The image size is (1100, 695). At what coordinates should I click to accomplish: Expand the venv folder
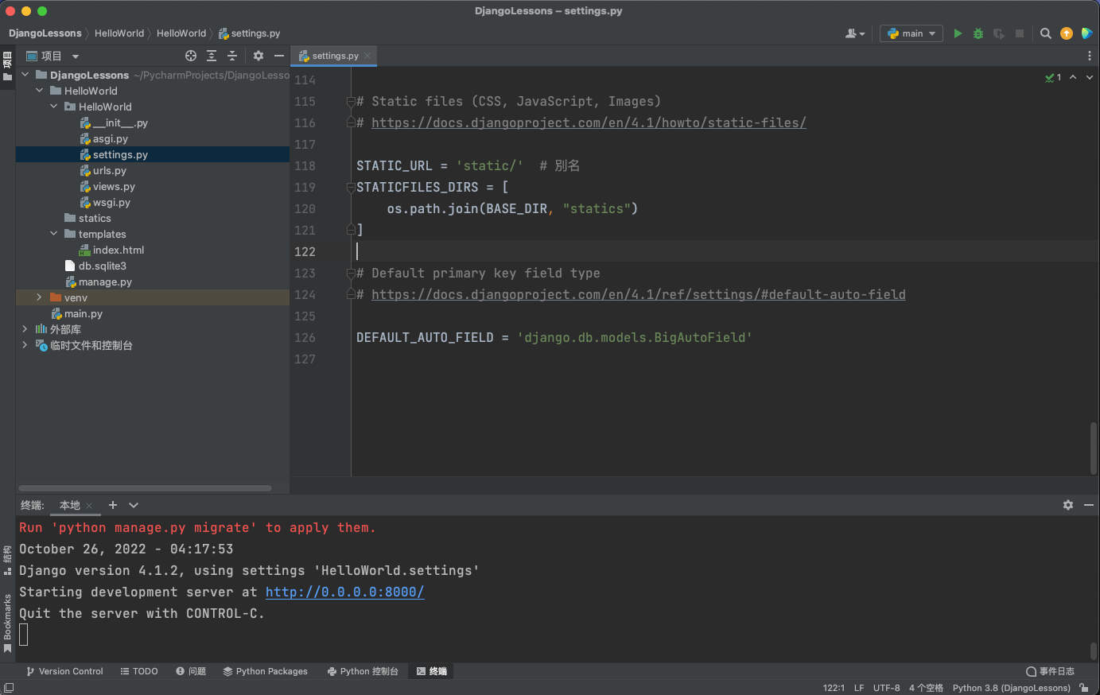(x=39, y=297)
